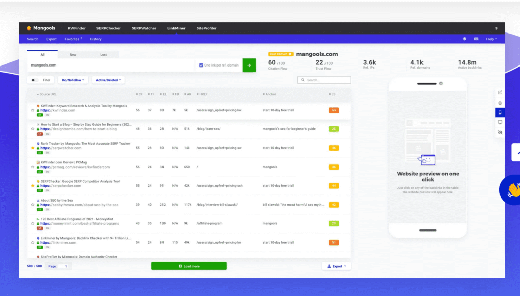Viewport: 520px width, 296px height.
Task: Sort table by Anchor column
Action: point(269,94)
